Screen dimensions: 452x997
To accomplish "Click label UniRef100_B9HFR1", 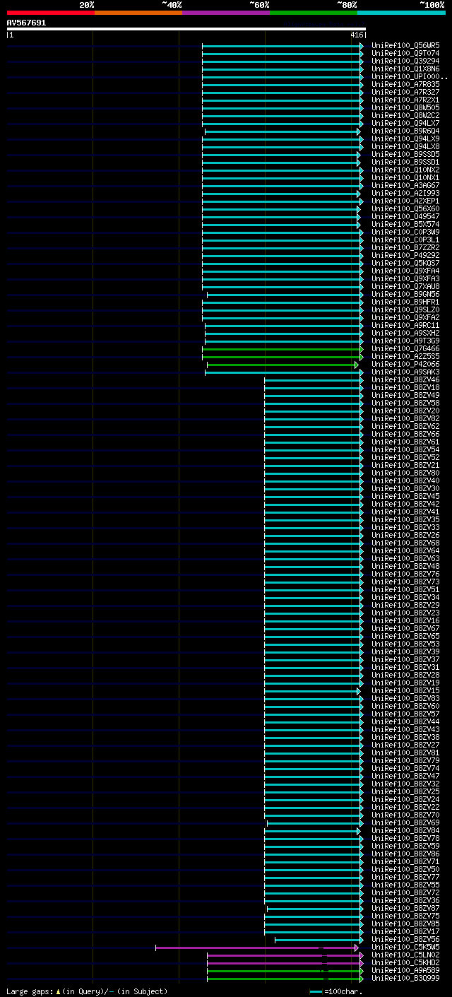I will (x=405, y=302).
